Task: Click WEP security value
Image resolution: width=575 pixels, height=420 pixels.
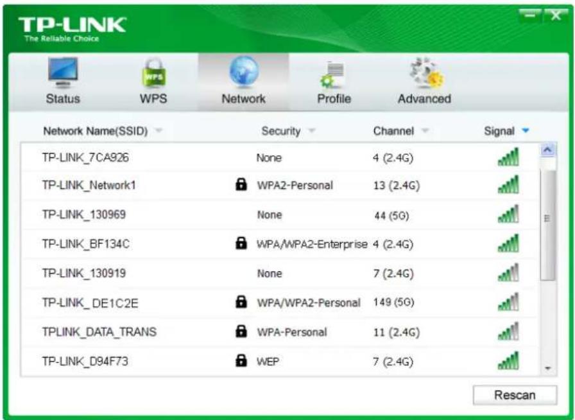Action: [x=268, y=362]
